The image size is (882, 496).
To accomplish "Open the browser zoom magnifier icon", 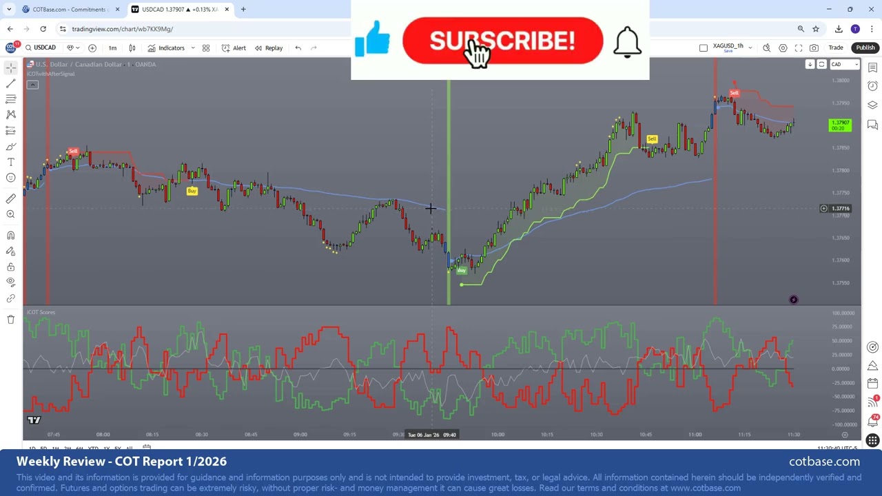I will (801, 29).
